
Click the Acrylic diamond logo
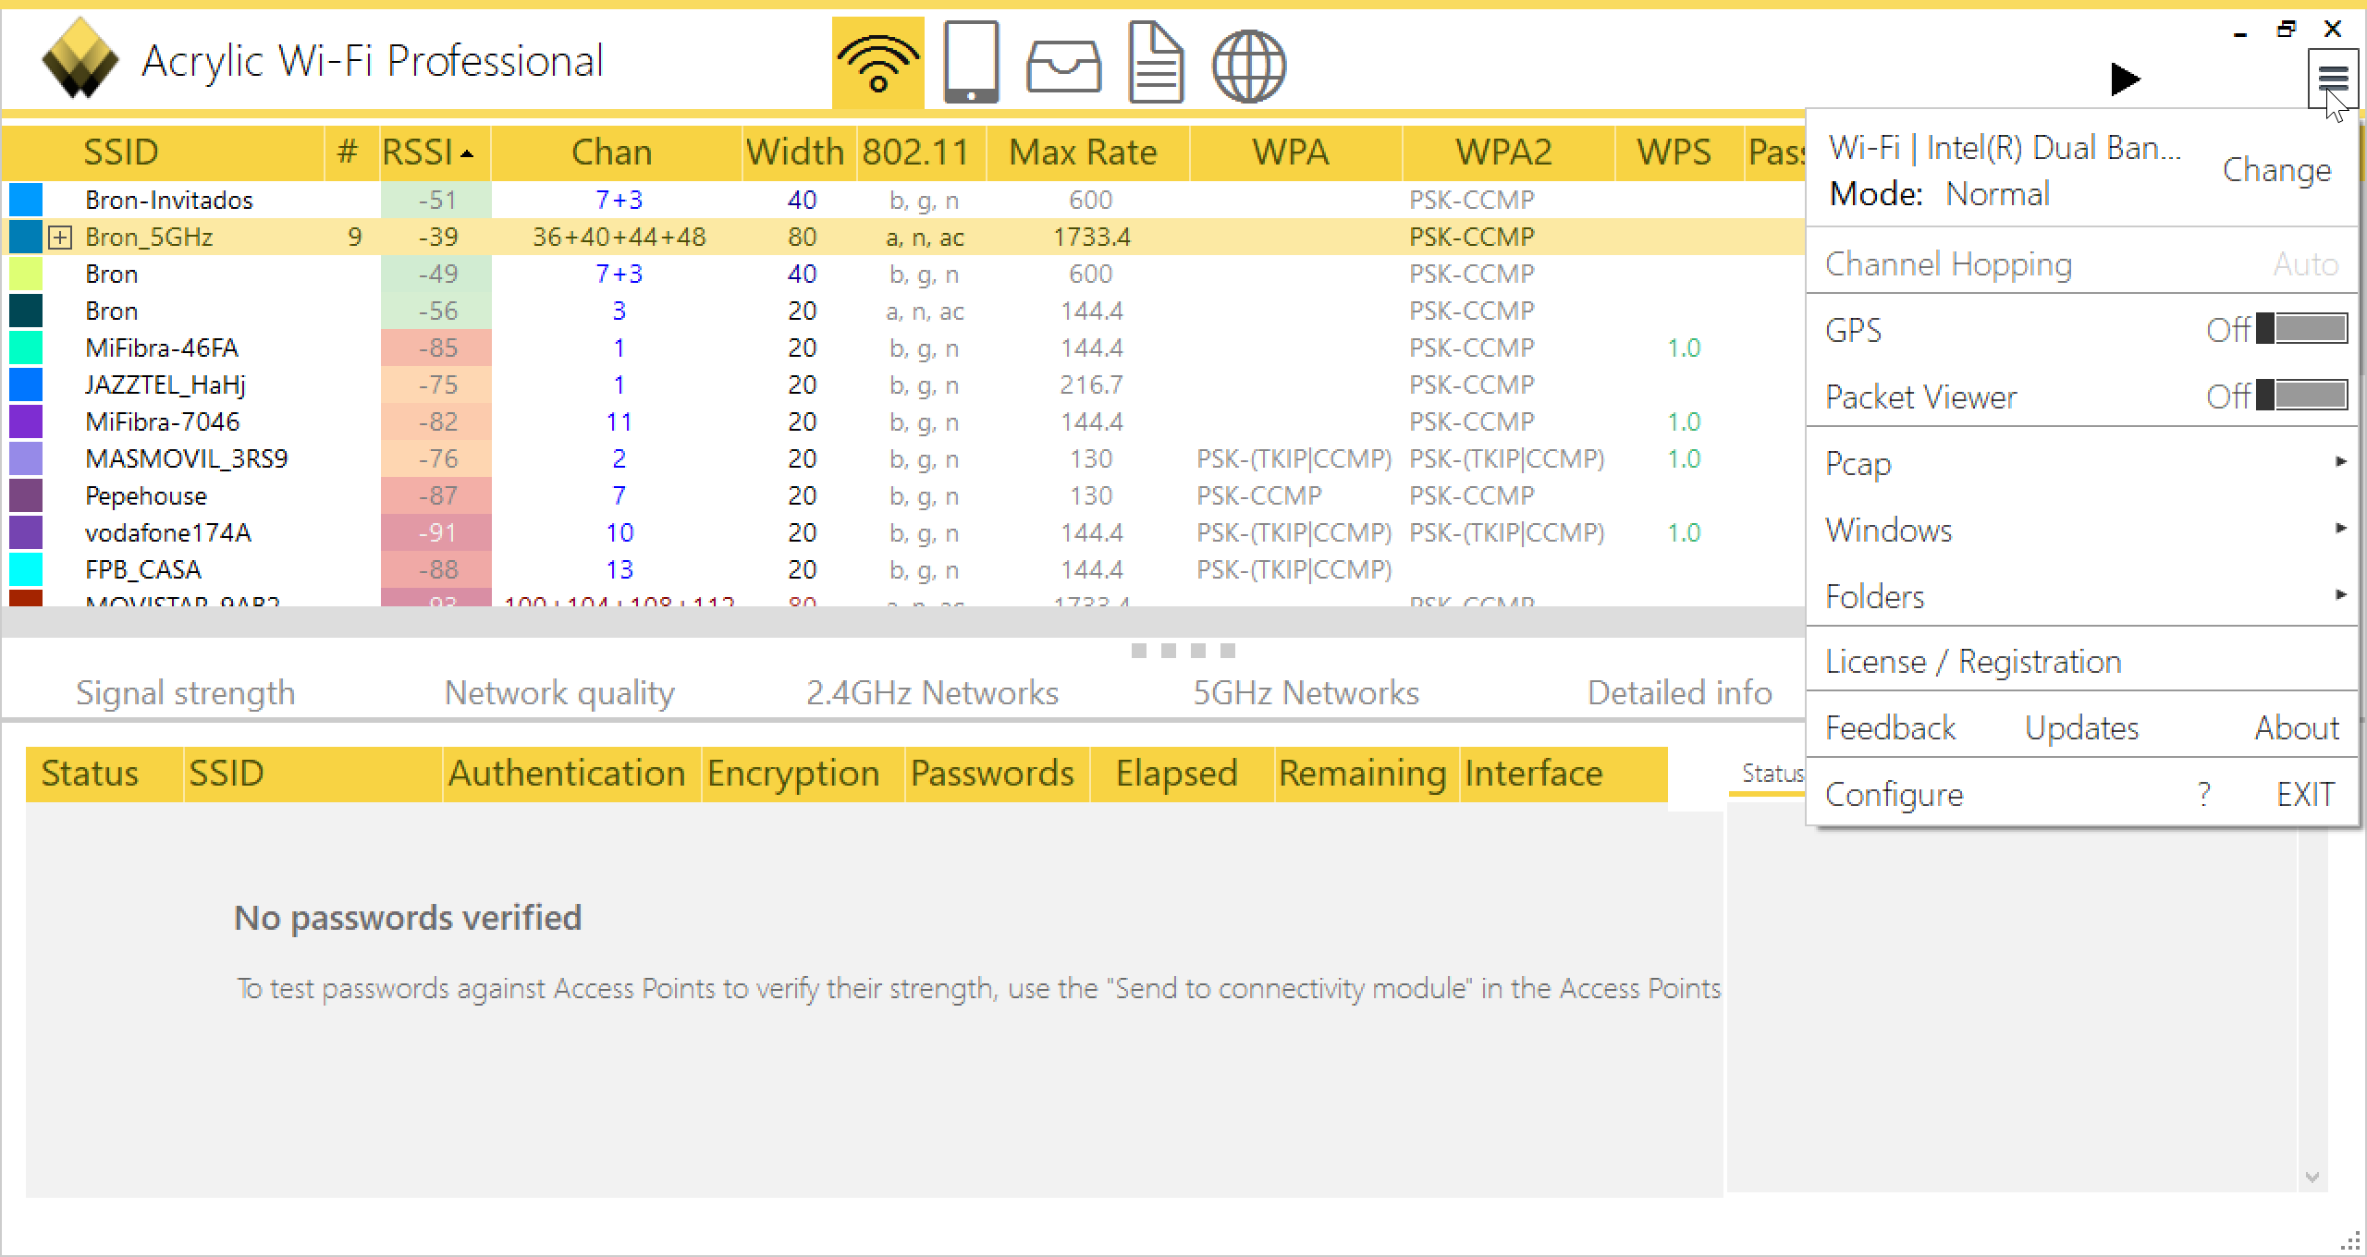point(80,59)
